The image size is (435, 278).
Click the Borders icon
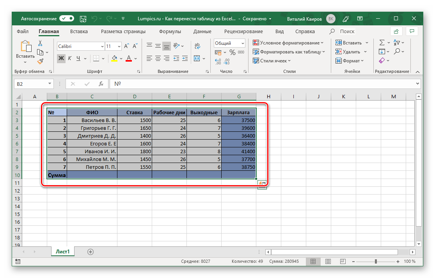coord(96,58)
